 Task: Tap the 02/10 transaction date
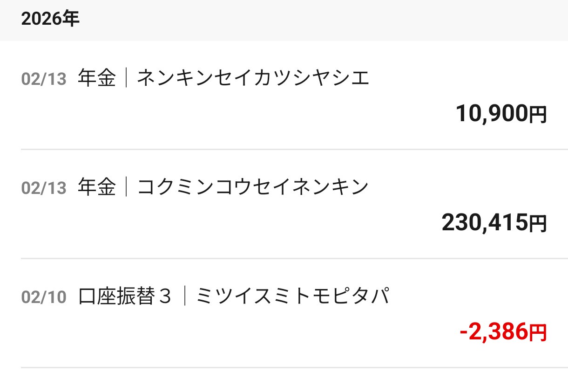point(44,297)
